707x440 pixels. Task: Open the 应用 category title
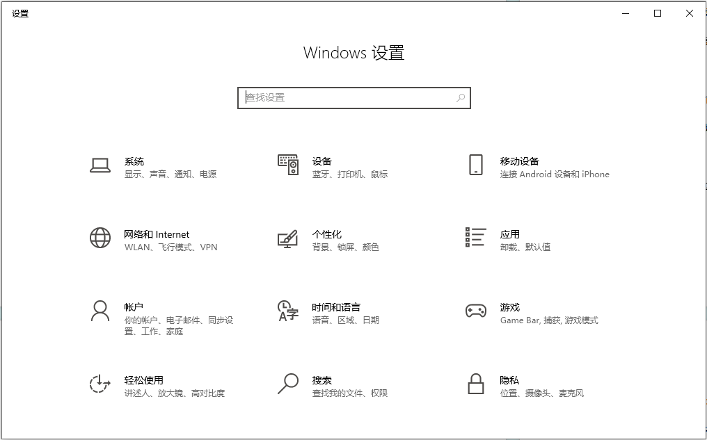click(510, 234)
